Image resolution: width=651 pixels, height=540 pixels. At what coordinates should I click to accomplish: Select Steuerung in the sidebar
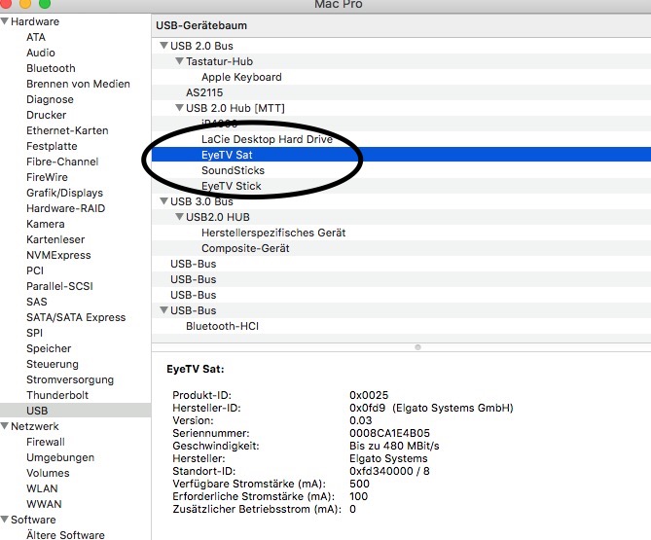click(x=53, y=364)
